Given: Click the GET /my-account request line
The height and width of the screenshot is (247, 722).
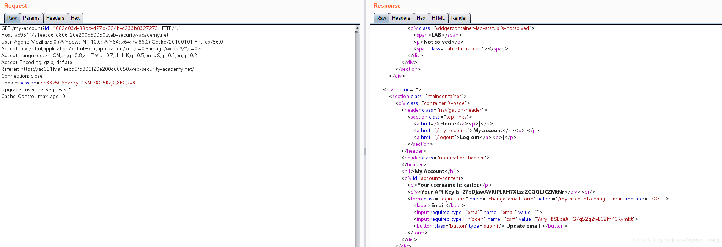Looking at the screenshot, I should (x=91, y=28).
